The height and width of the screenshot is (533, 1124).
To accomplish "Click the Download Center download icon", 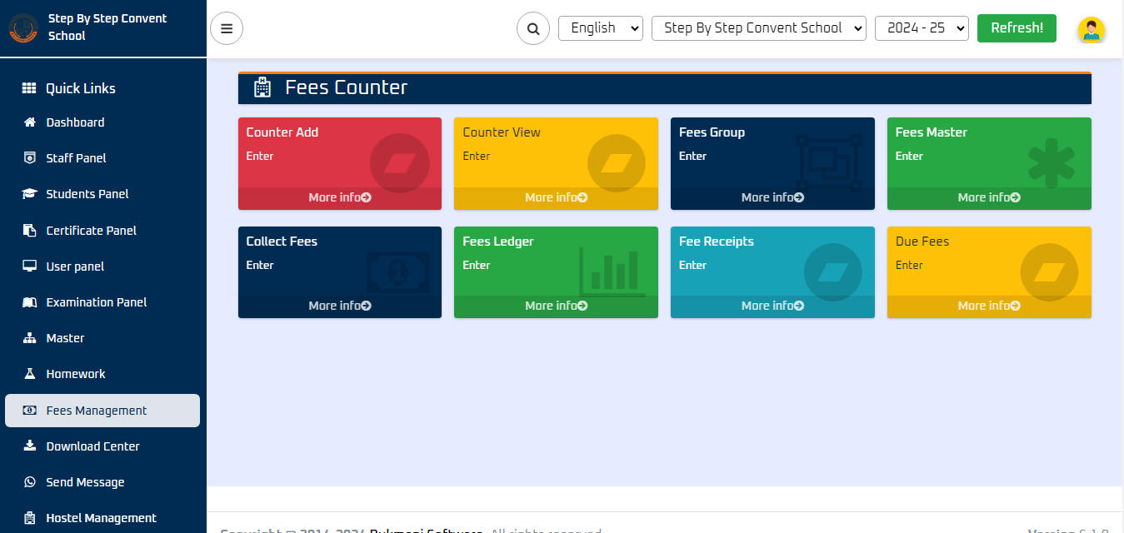I will [30, 446].
